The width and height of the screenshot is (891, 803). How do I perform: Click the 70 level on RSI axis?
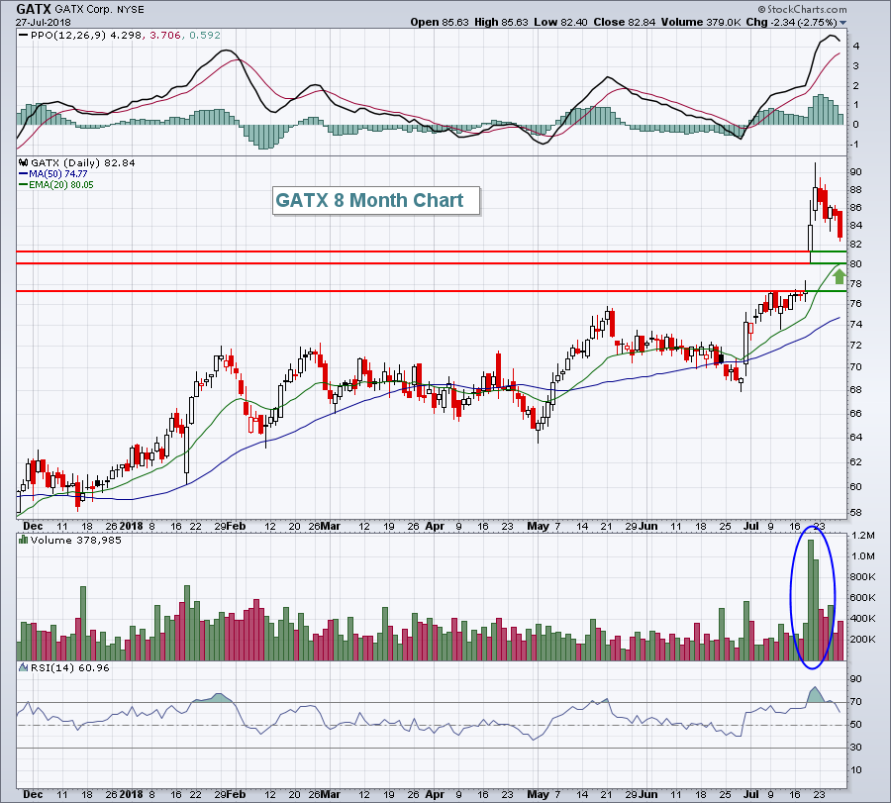855,702
